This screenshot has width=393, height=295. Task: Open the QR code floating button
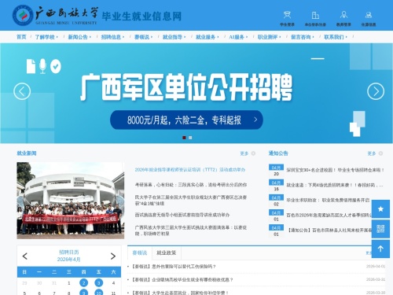pyautogui.click(x=380, y=229)
